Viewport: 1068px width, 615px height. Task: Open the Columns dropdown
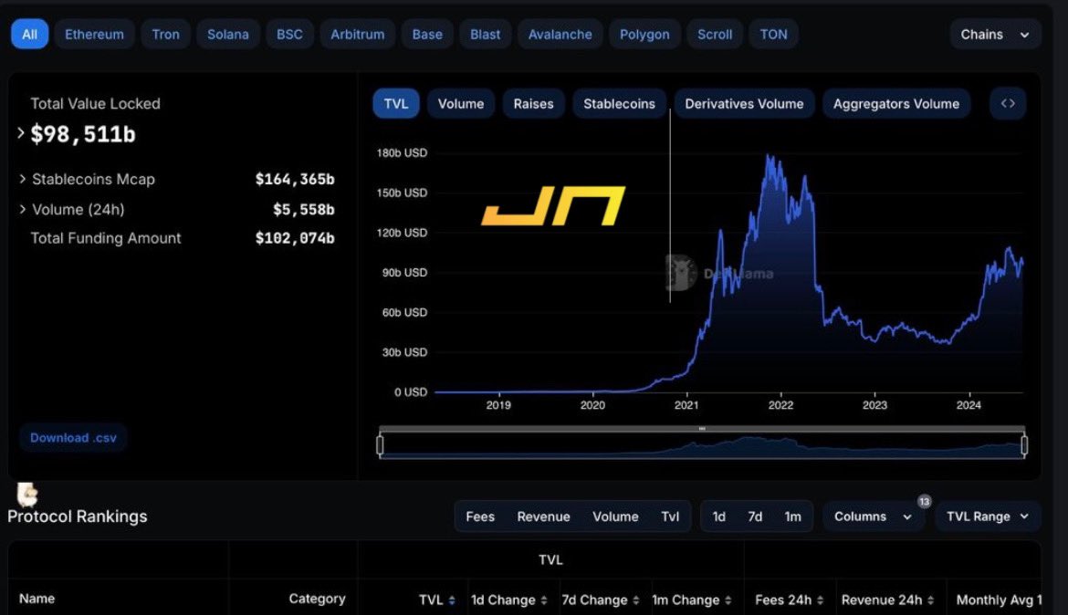(x=873, y=516)
